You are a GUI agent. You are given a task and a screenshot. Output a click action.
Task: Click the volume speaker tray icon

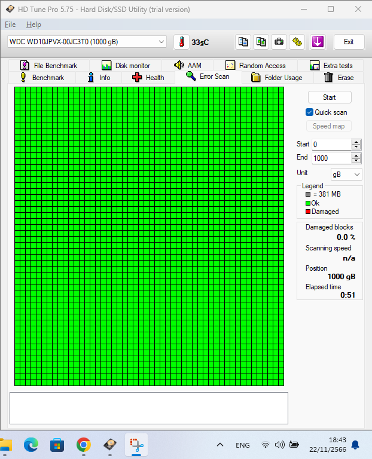(279, 445)
